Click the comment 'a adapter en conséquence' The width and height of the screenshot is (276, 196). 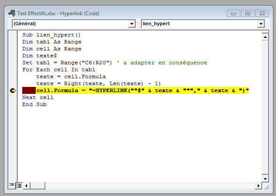click(x=165, y=63)
